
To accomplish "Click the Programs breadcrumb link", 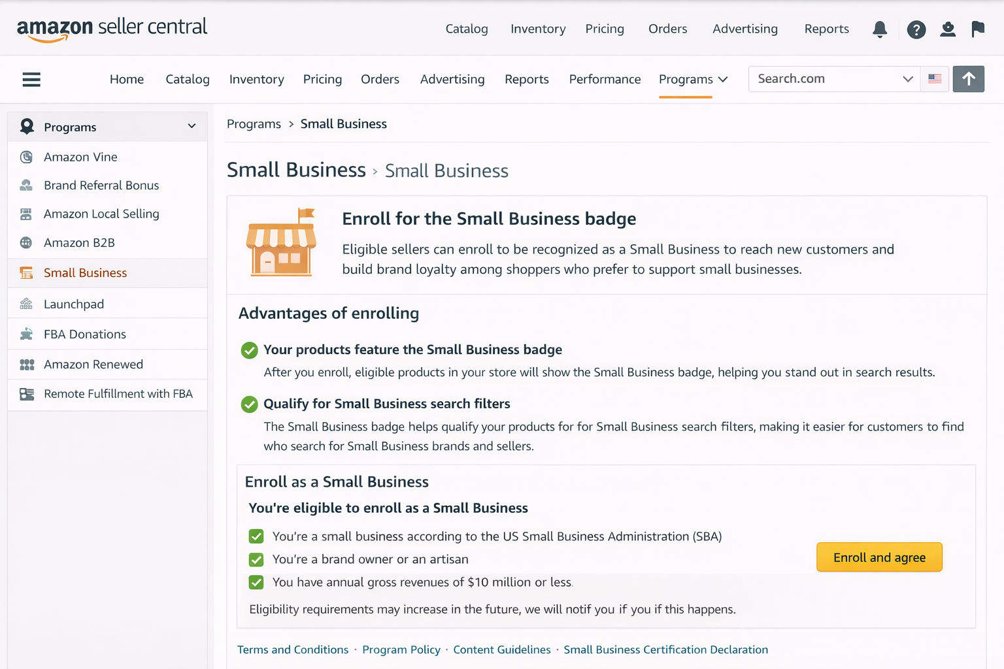I will pos(254,124).
